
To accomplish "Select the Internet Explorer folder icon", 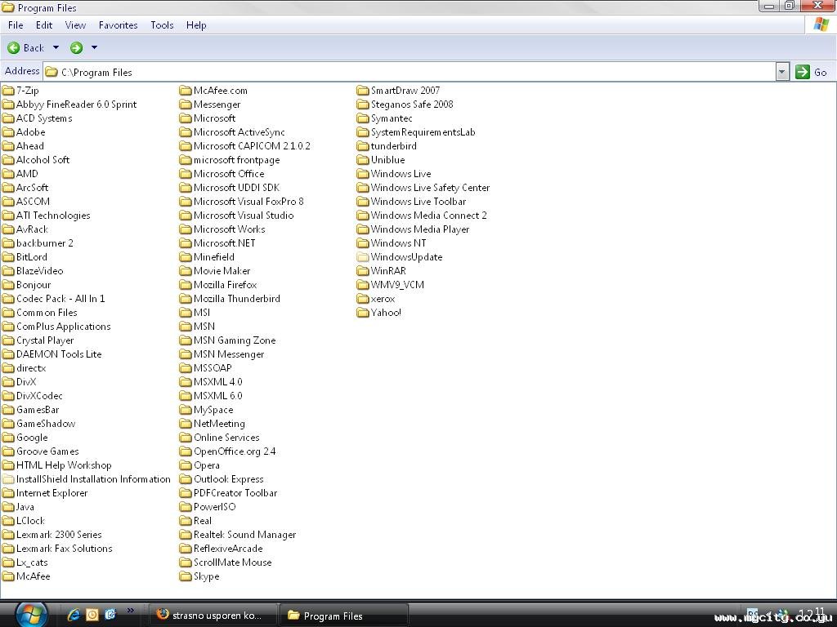I will [x=8, y=492].
